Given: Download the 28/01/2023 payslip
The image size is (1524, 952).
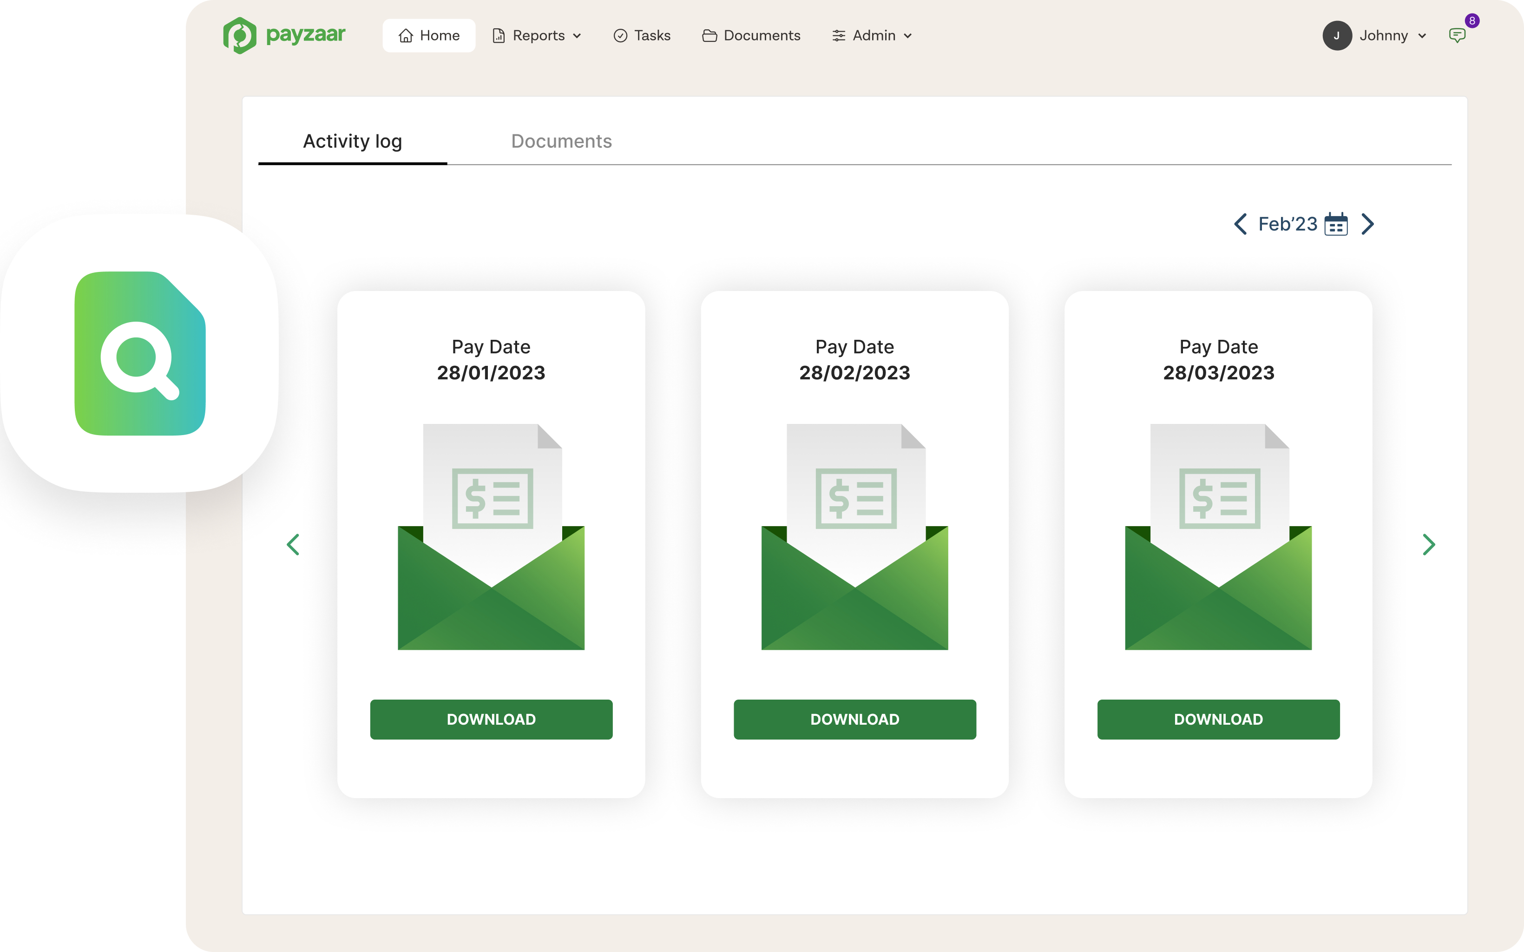Looking at the screenshot, I should [x=491, y=719].
